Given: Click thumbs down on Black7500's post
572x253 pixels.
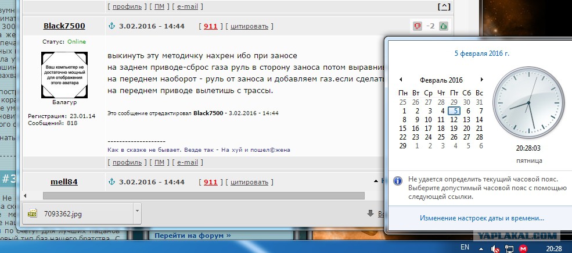Looking at the screenshot, I should (417, 26).
